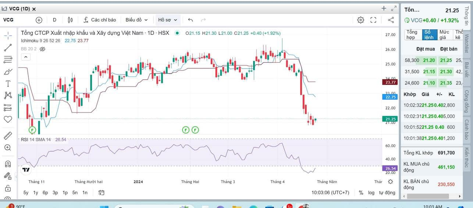Expand the chart panel with diagonal arrows
This screenshot has height=208, width=473.
pyautogui.click(x=394, y=8)
